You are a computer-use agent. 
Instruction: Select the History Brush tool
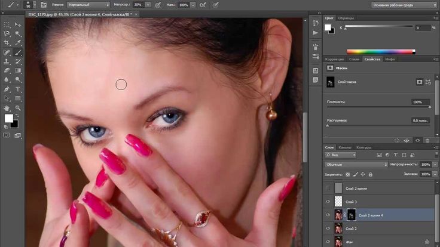click(18, 61)
